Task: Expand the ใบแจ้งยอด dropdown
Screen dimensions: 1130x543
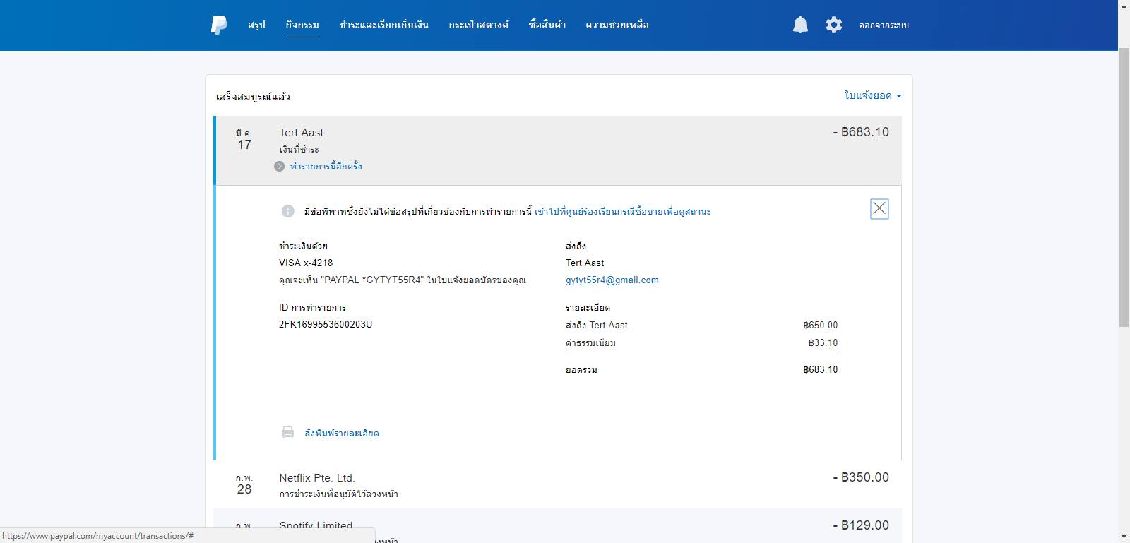Action: coord(873,95)
